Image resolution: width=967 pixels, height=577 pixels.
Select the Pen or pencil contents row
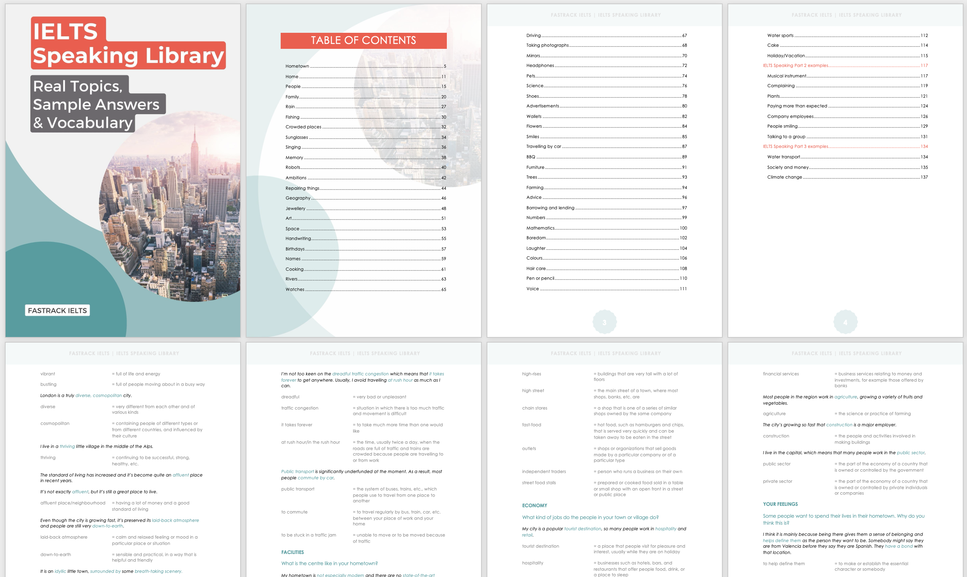(606, 278)
